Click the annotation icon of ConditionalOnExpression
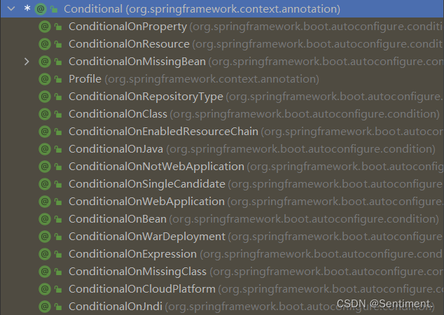Viewport: 444px width, 315px height. point(45,254)
